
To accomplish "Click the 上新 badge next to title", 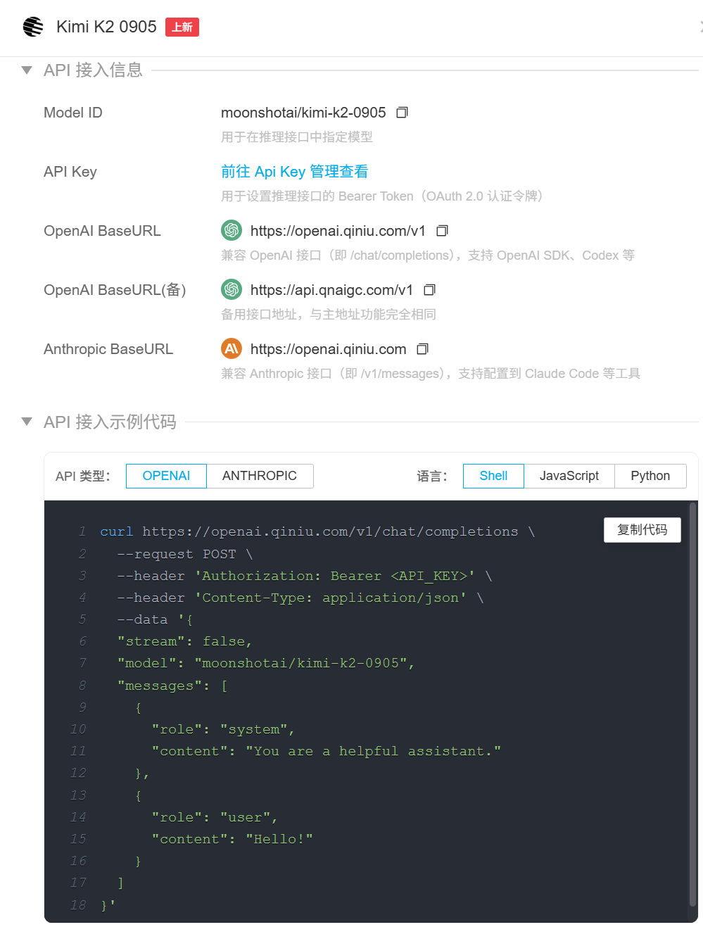I will tap(182, 27).
